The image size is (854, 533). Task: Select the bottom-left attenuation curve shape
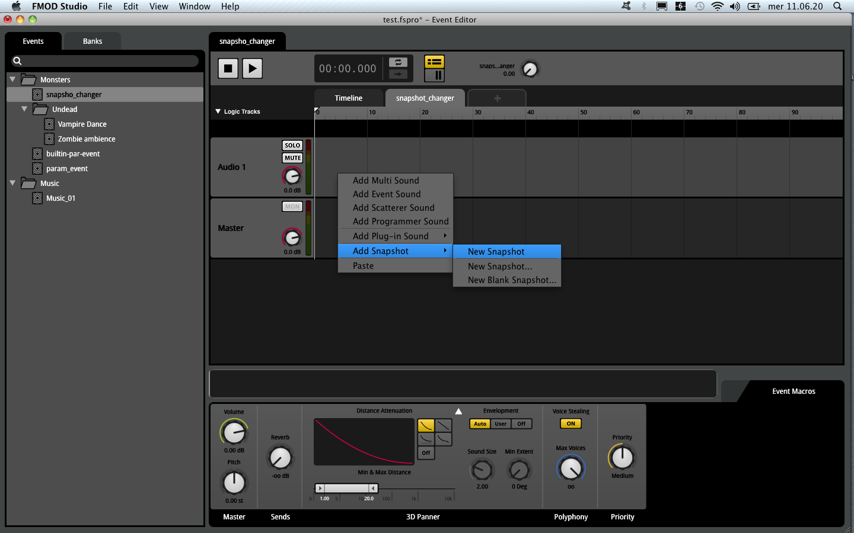(x=426, y=439)
